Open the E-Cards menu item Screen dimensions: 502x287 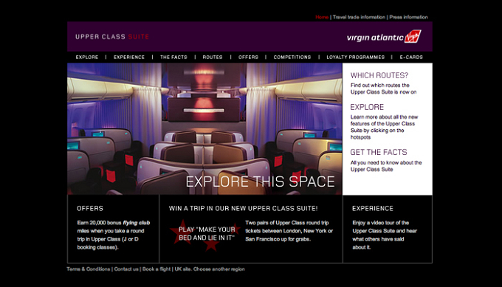coord(411,58)
